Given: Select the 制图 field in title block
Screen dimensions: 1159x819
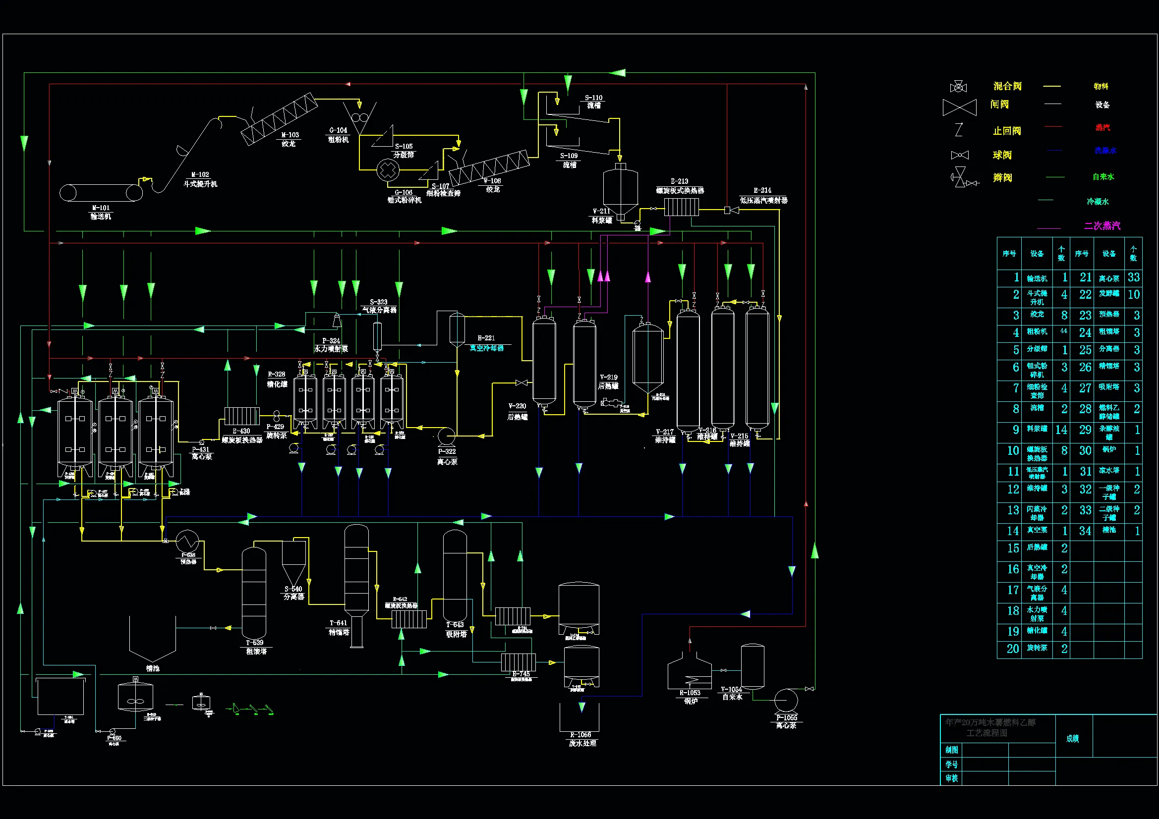Looking at the screenshot, I should tap(952, 750).
